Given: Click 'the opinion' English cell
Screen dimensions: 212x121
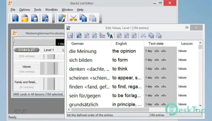Looking at the screenshot, I should (124, 51).
